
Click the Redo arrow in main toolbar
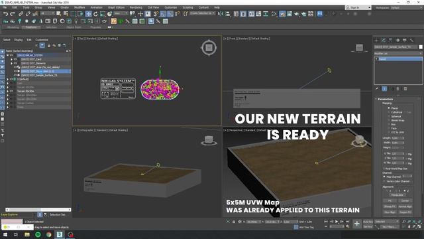[13, 14]
